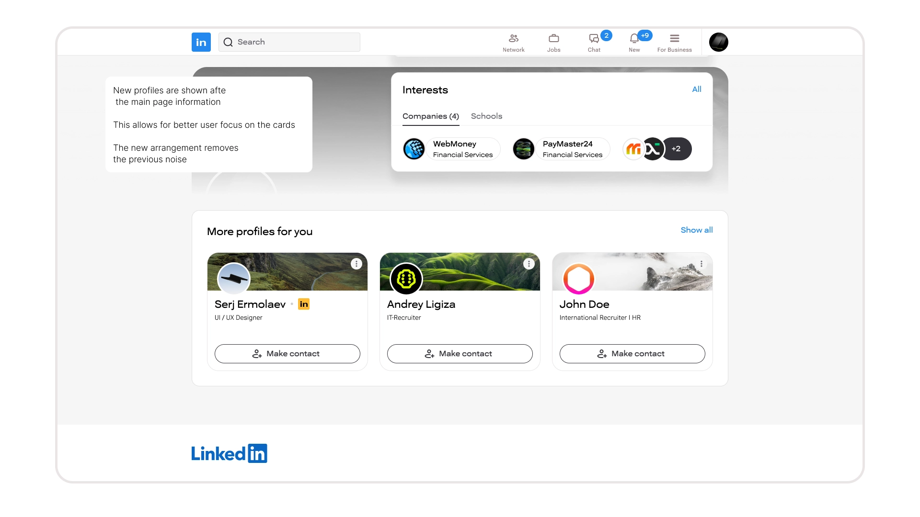Viewport: 920px width, 517px height.
Task: Expand the +2 more companies badge
Action: tap(677, 149)
